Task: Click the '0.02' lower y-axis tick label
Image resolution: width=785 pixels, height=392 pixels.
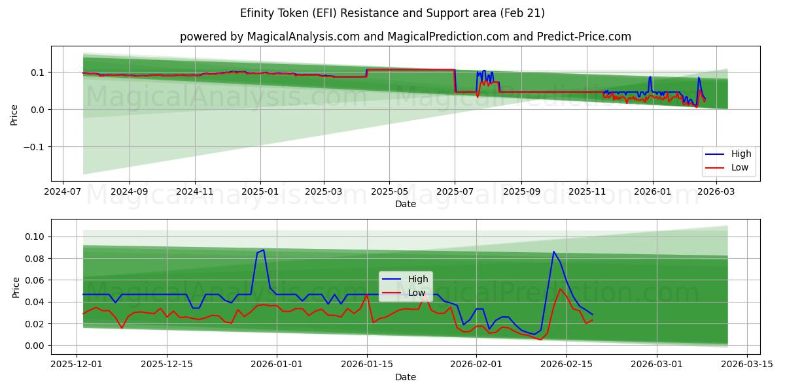Action: coord(35,324)
